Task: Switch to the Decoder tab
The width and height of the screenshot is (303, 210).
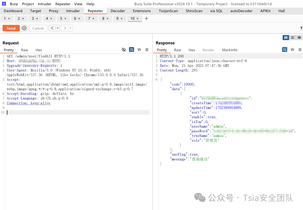Action: [118, 11]
